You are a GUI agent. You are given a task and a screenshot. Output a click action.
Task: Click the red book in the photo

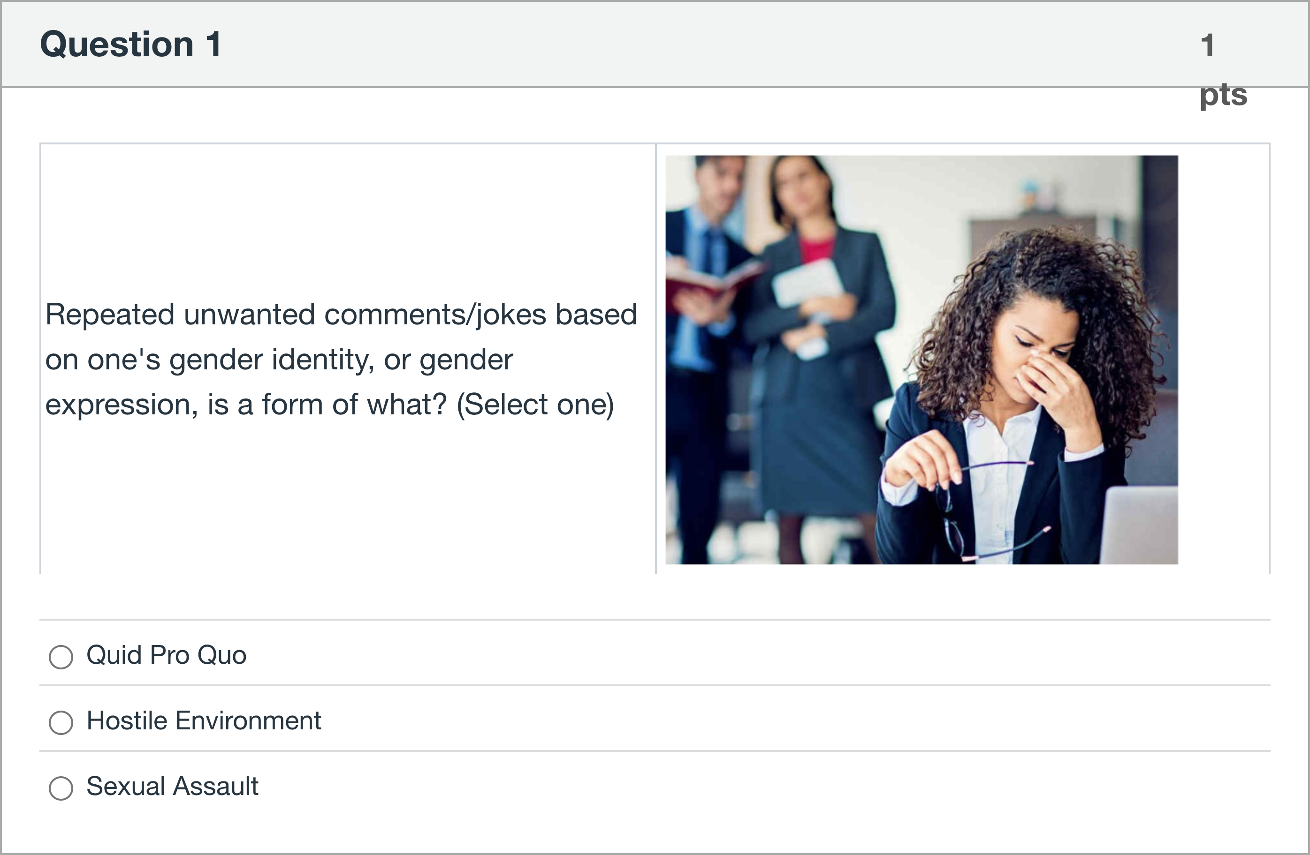coord(710,280)
